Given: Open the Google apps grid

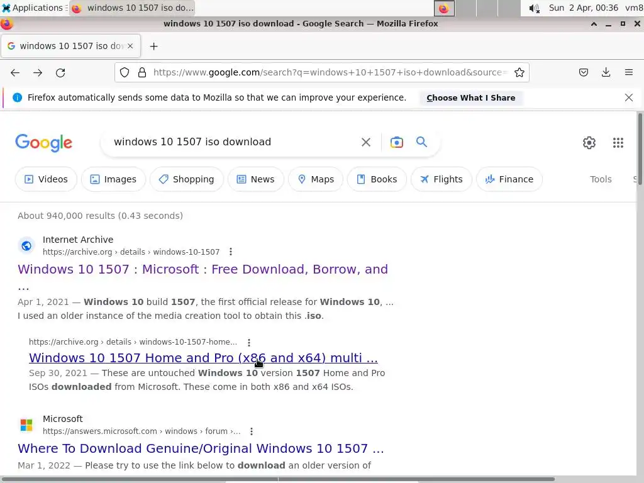Looking at the screenshot, I should click(618, 143).
